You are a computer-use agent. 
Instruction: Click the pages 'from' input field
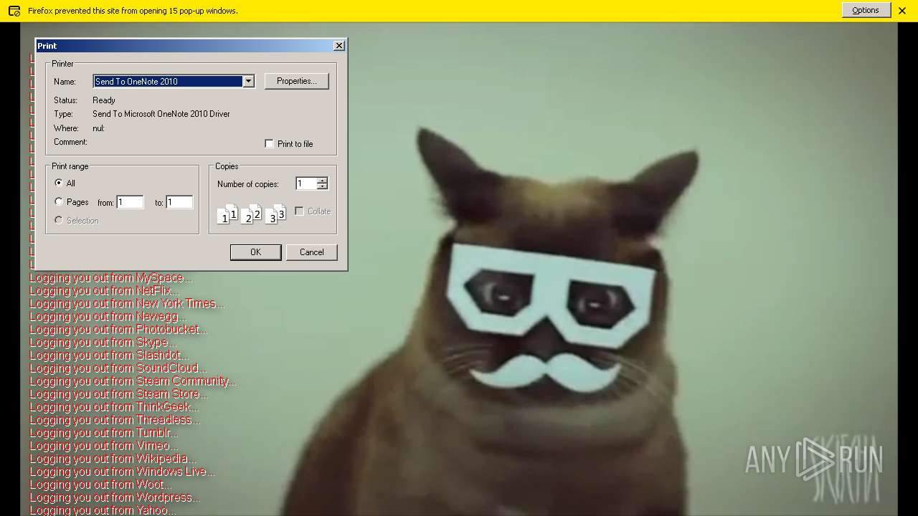(130, 202)
